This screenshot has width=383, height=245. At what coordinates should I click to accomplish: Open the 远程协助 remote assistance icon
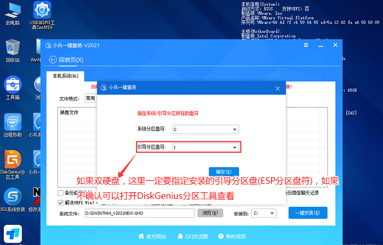click(12, 125)
